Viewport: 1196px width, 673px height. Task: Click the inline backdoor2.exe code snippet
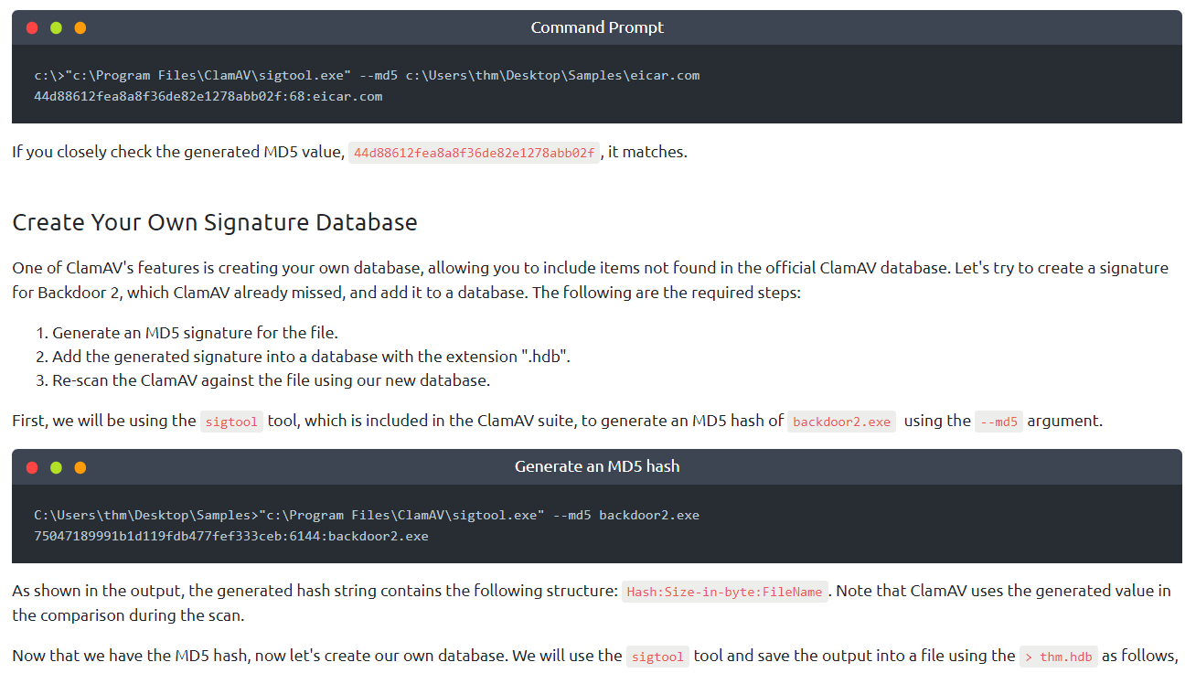841,422
